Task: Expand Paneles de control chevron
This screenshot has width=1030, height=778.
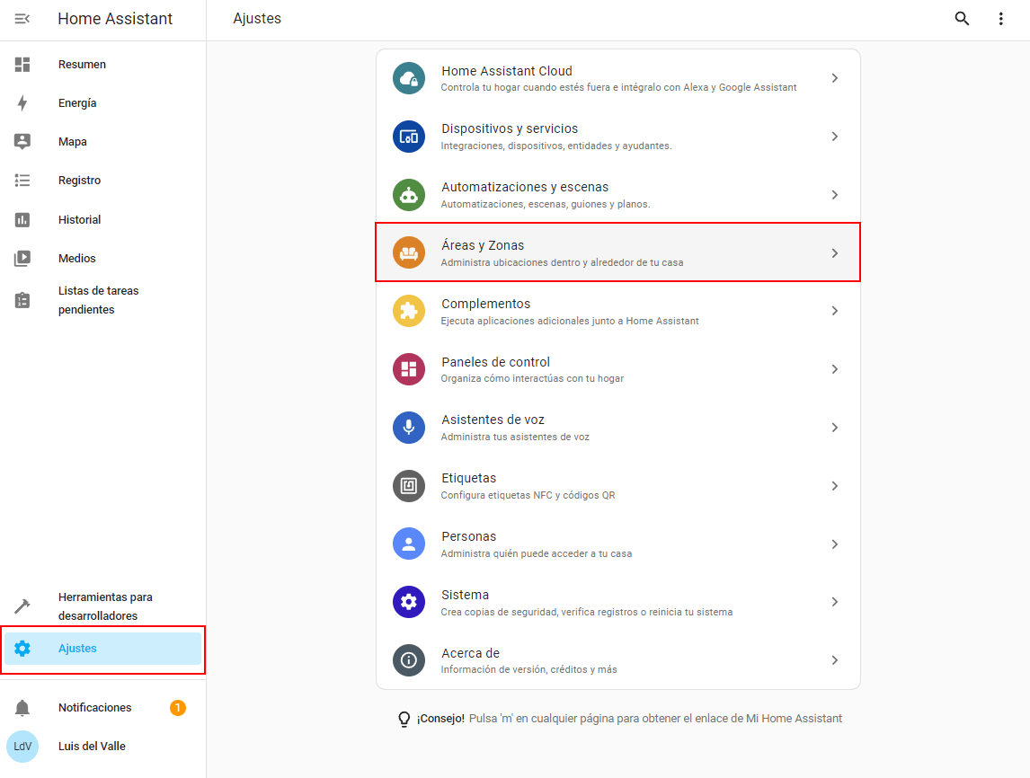Action: (x=834, y=369)
